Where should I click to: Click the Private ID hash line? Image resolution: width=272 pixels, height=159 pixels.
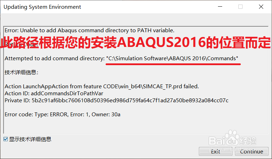[117, 101]
